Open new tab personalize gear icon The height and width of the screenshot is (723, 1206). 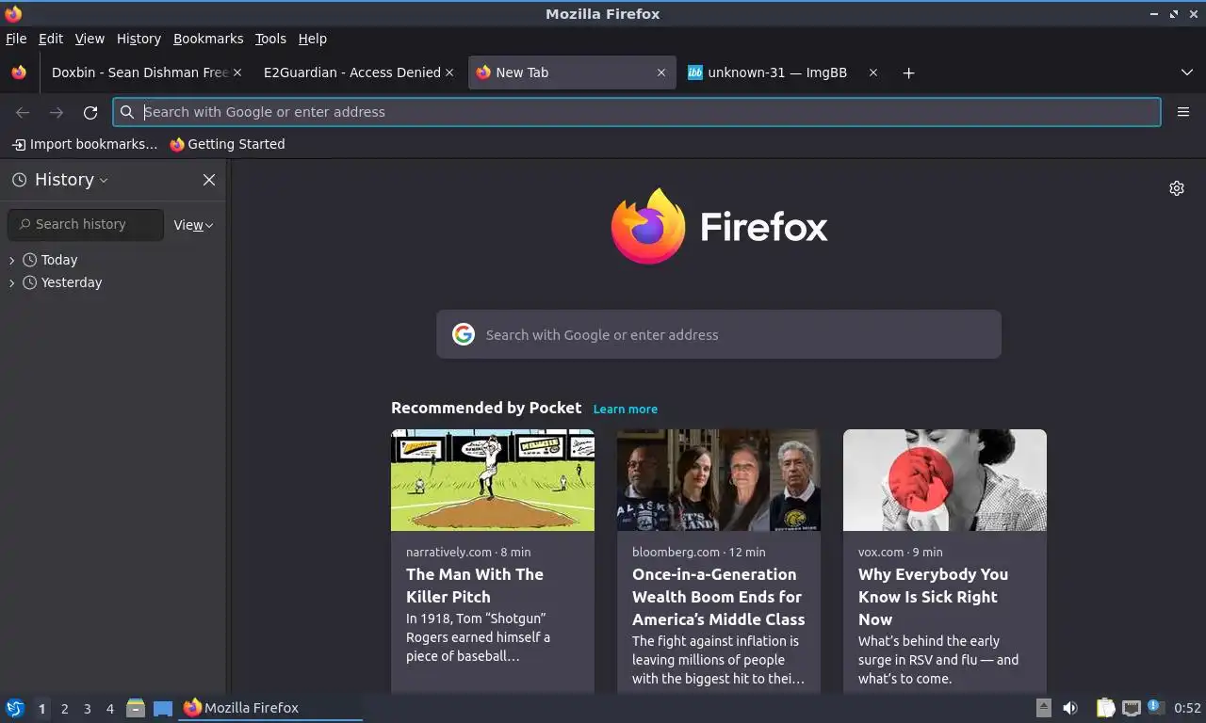point(1177,188)
